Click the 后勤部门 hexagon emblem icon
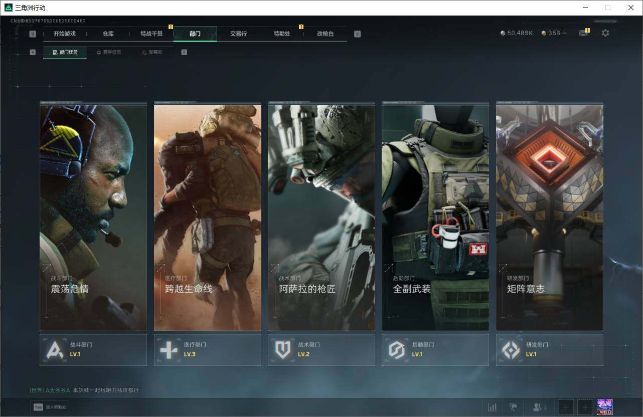 [x=397, y=350]
